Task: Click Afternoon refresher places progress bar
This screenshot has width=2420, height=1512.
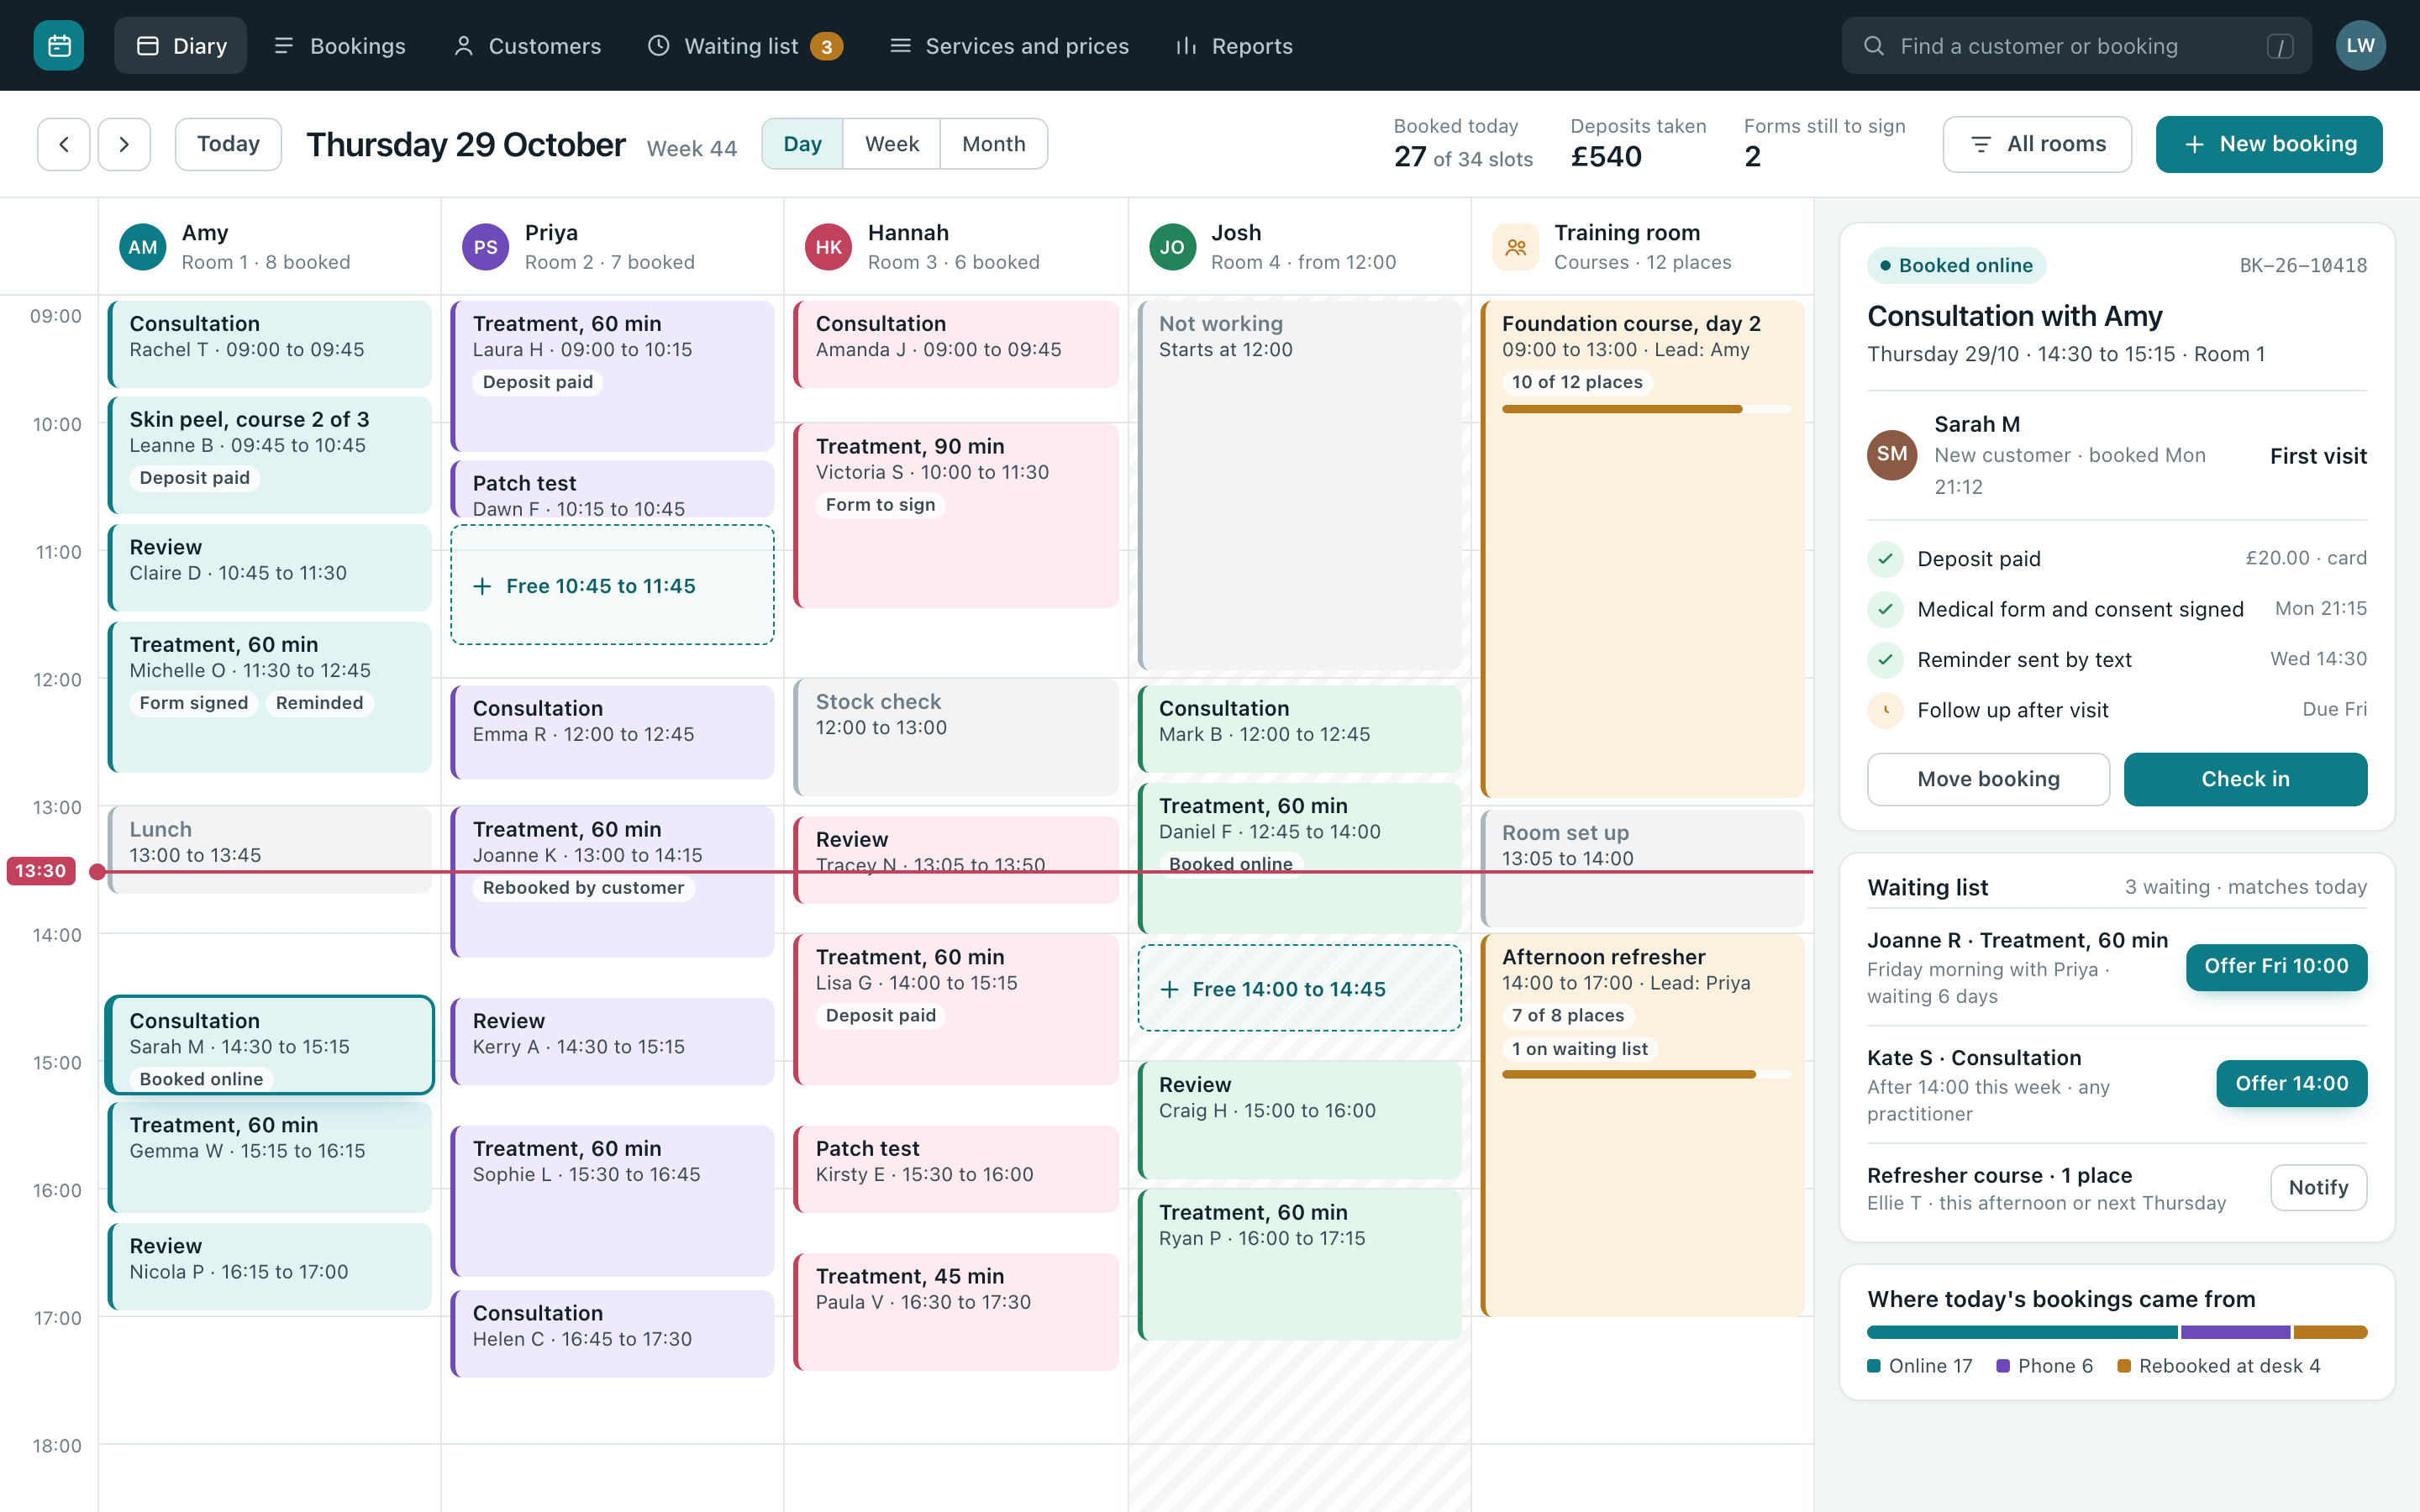Action: pos(1646,1075)
